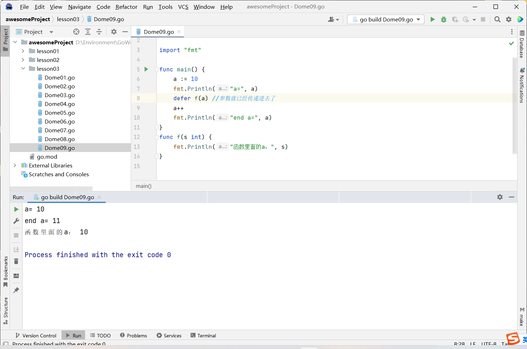Collapse all in the Project panel toolbar
The image size is (527, 349).
pyautogui.click(x=99, y=32)
